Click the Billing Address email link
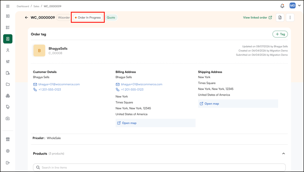This screenshot has width=304, height=172. 142,84
